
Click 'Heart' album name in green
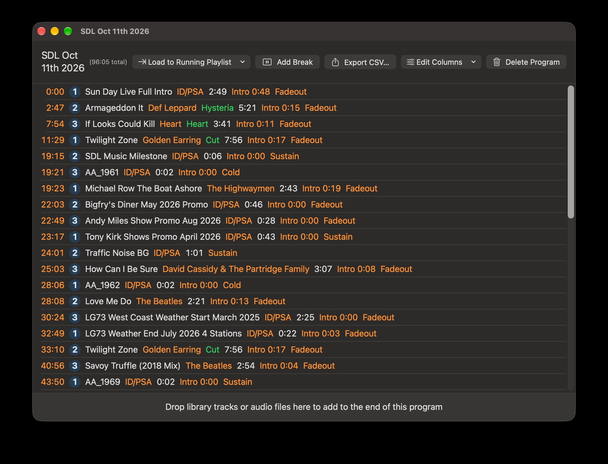point(197,124)
